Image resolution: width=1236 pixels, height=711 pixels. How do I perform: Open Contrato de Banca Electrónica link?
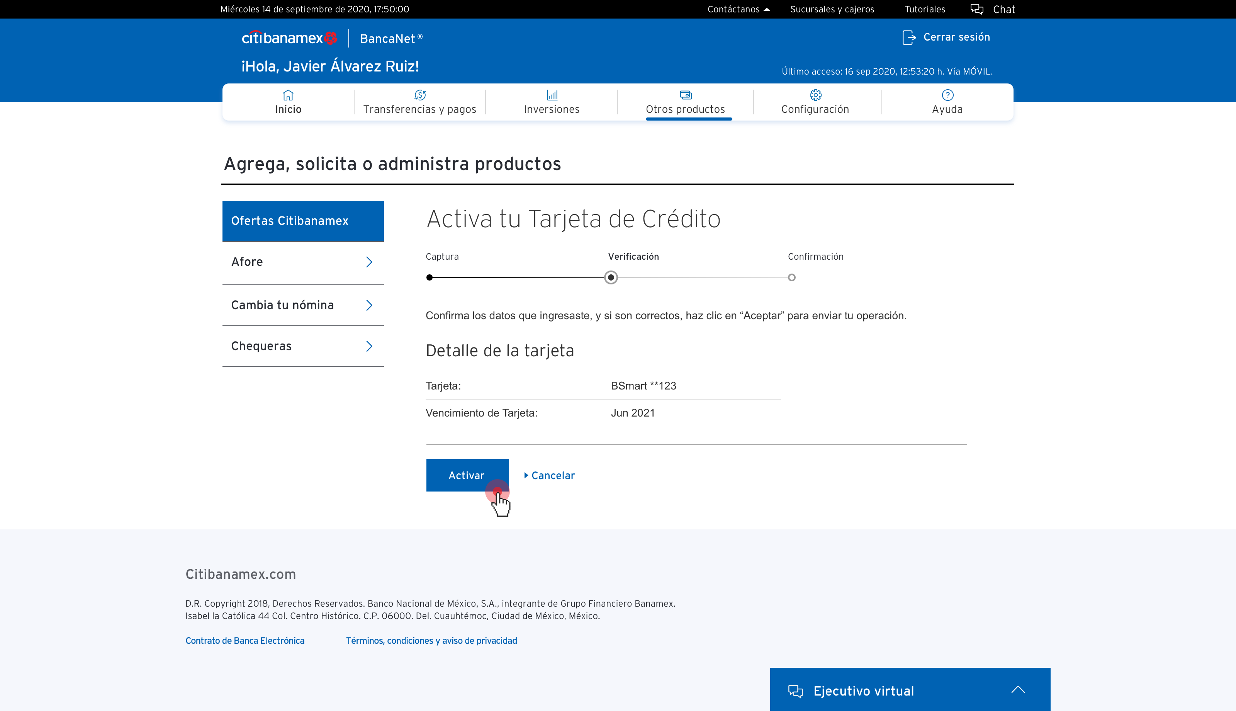point(244,641)
